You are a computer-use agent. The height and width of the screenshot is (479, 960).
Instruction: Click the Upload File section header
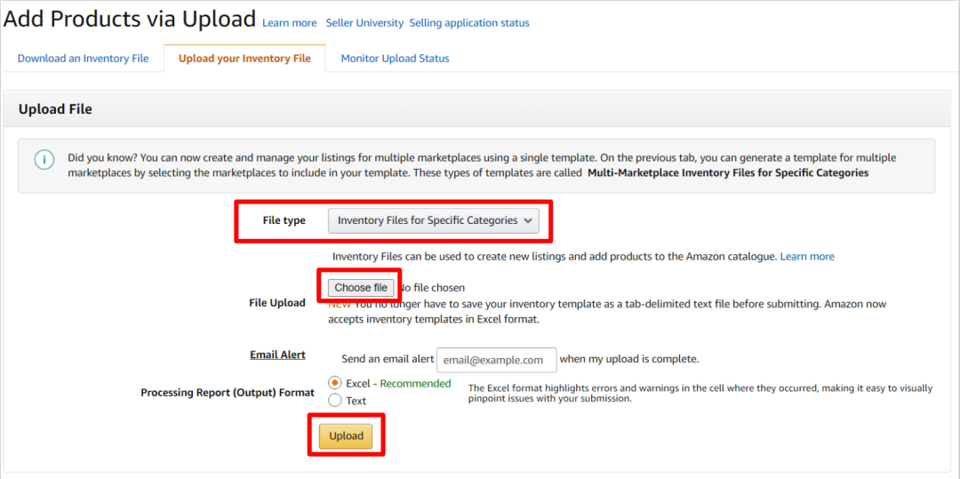[x=55, y=109]
